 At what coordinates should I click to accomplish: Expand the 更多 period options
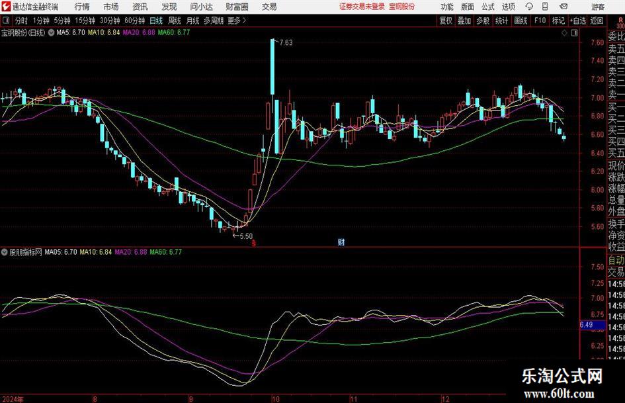tap(237, 21)
